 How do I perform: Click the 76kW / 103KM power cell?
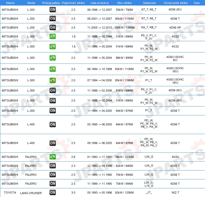tap(124, 157)
